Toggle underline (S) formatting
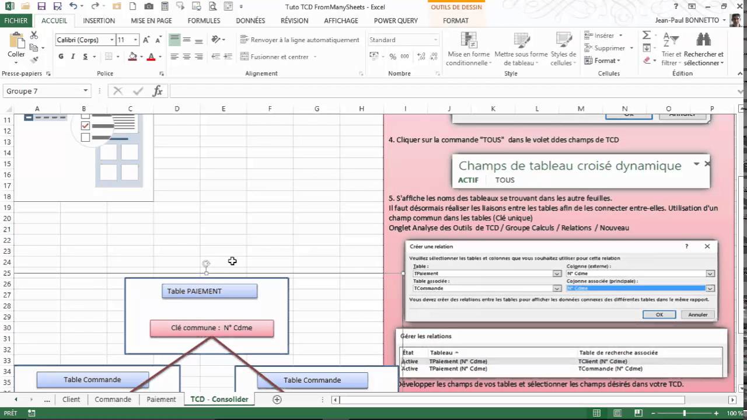The height and width of the screenshot is (420, 747). coord(85,57)
